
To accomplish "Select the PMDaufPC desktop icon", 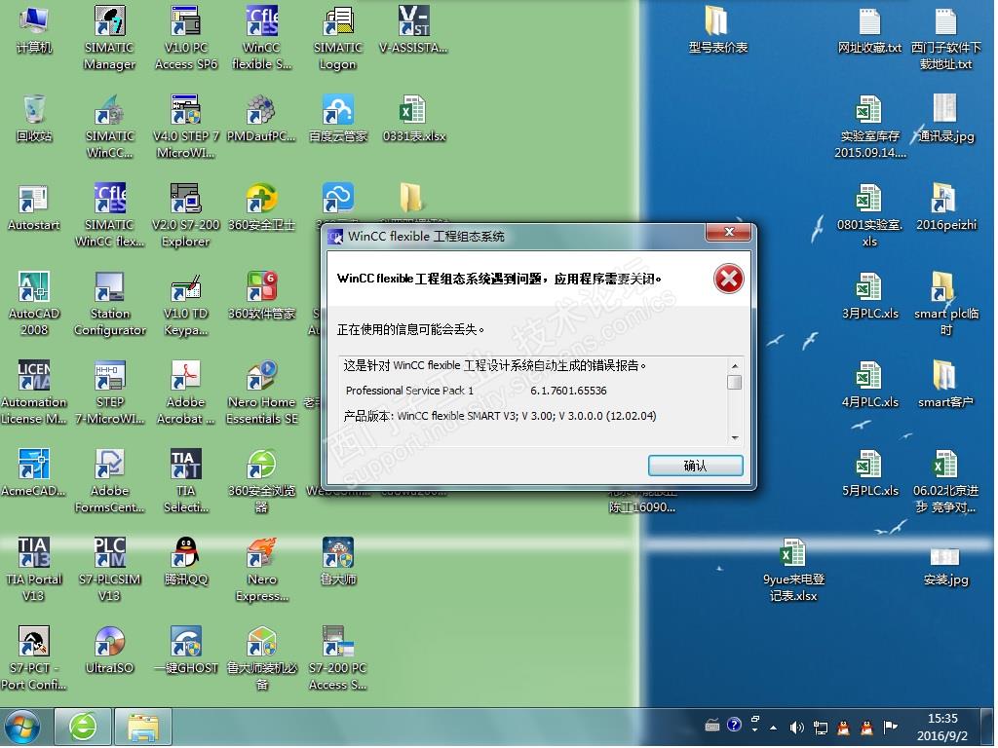I will [261, 119].
